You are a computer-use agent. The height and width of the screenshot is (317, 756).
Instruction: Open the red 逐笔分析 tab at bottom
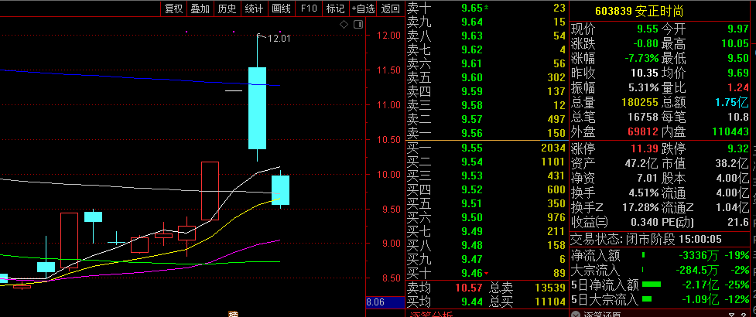click(431, 314)
